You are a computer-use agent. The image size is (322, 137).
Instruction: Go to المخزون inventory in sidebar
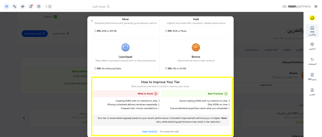312,46
